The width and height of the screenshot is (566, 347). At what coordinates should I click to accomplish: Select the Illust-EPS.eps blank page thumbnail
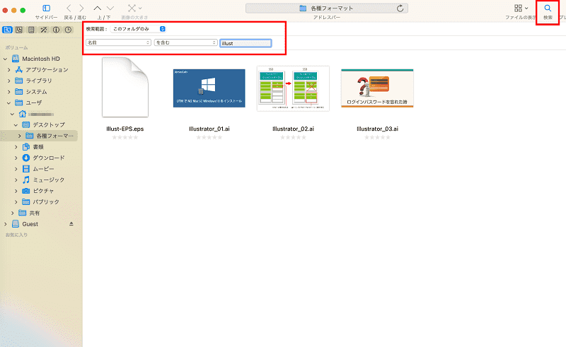(x=125, y=87)
